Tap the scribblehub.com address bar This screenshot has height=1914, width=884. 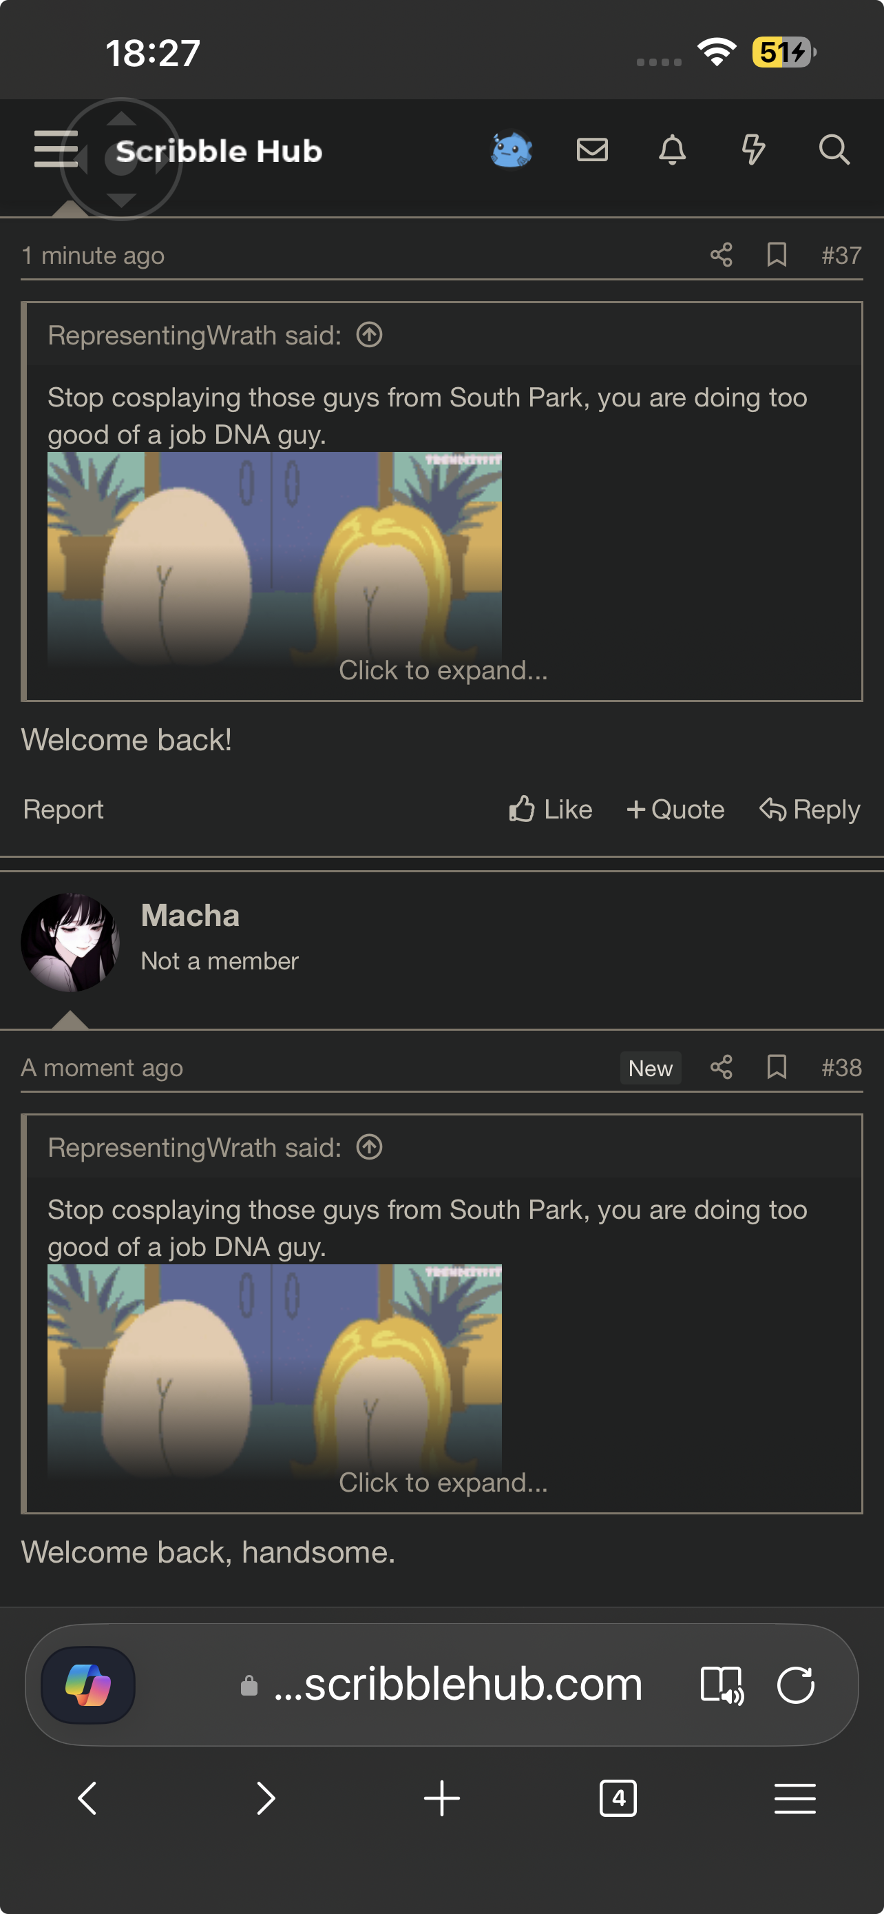point(441,1684)
